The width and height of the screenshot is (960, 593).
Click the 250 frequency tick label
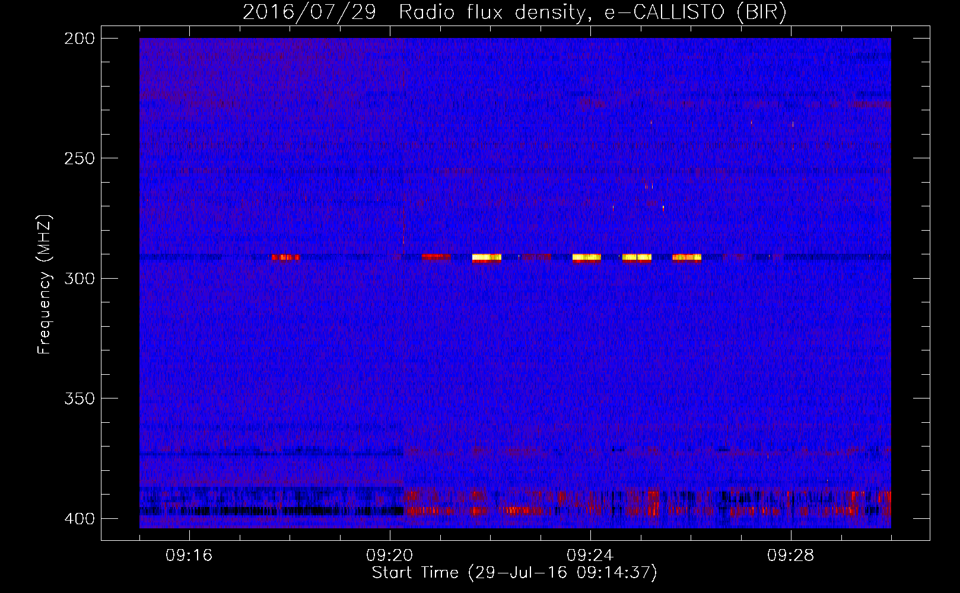coord(80,158)
